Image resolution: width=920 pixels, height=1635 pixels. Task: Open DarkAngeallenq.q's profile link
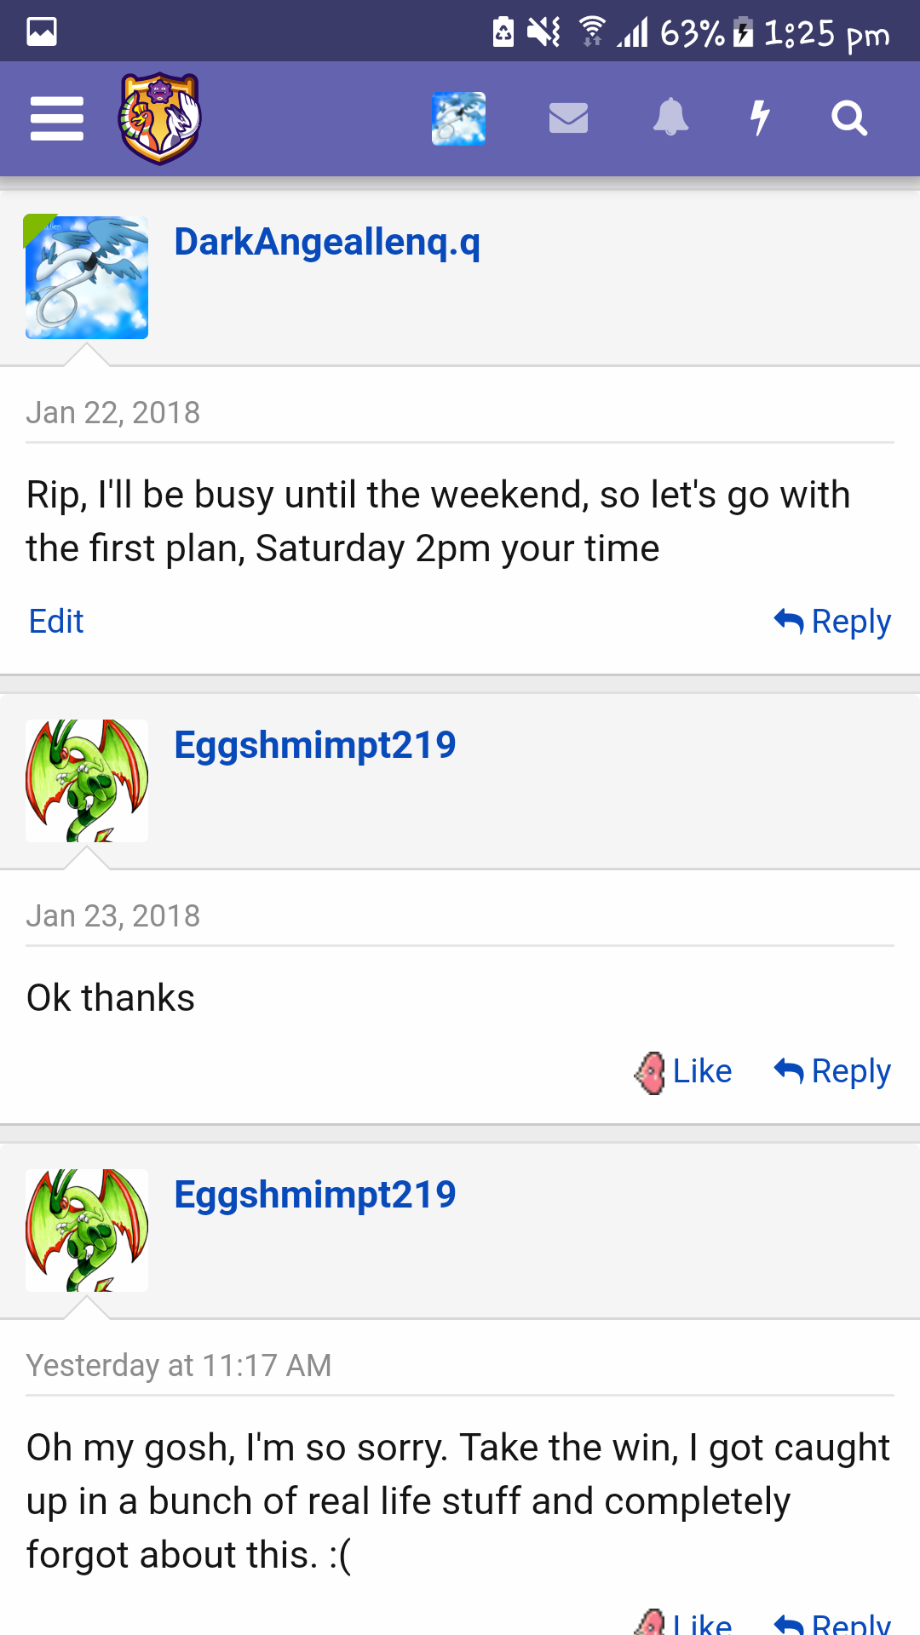[327, 242]
